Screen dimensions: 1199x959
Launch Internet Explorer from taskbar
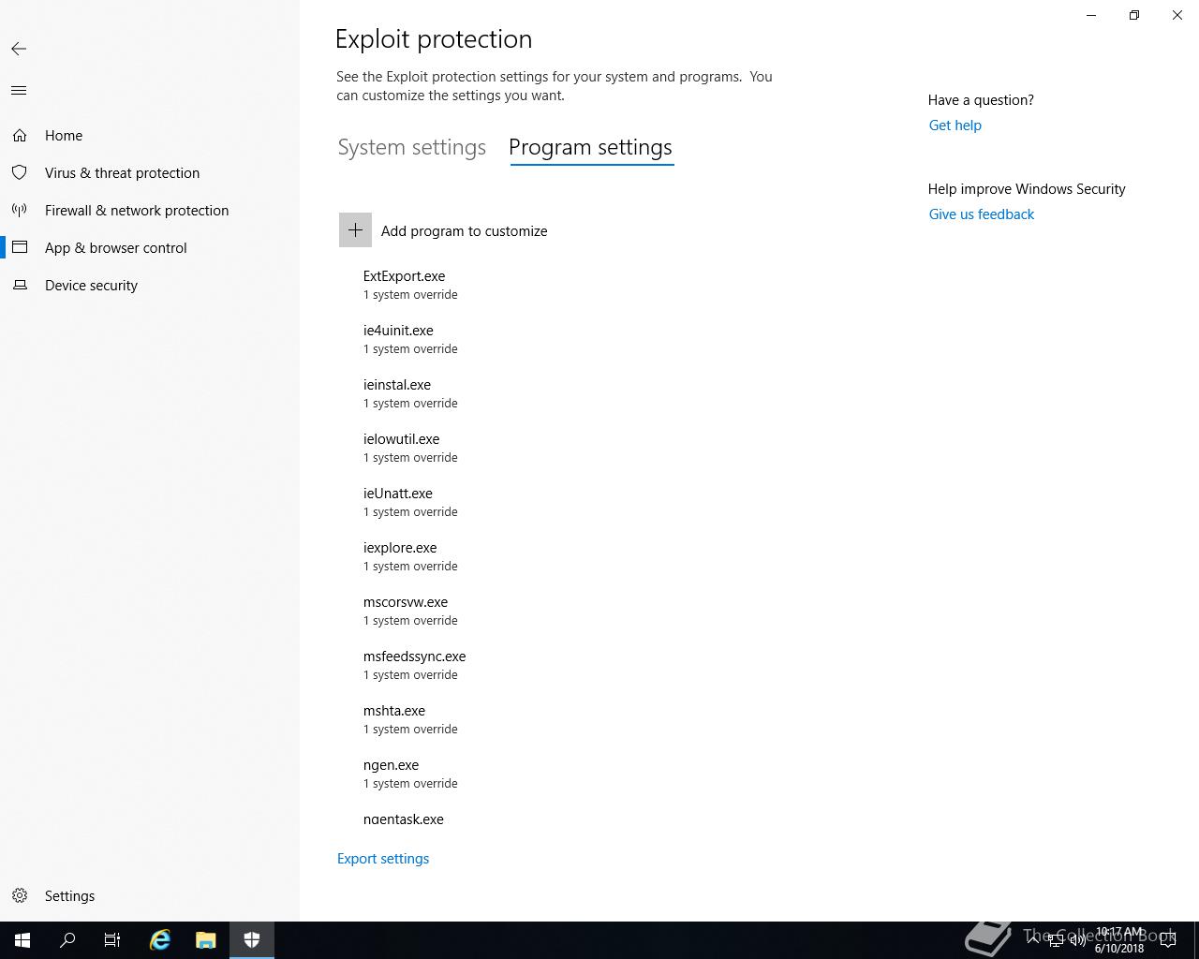160,940
